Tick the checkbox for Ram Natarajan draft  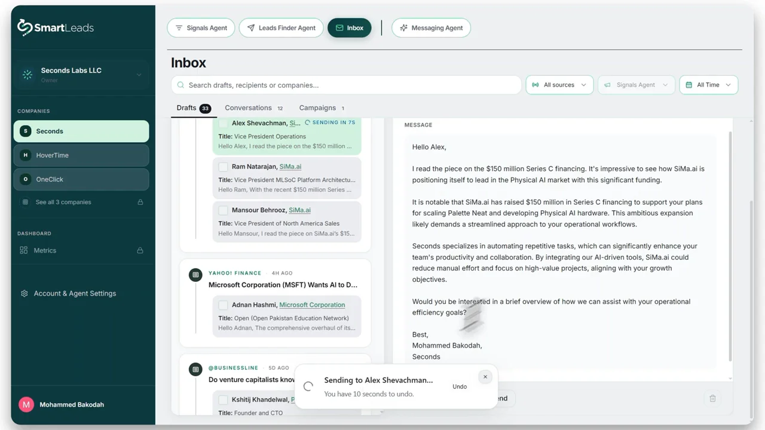pyautogui.click(x=223, y=167)
